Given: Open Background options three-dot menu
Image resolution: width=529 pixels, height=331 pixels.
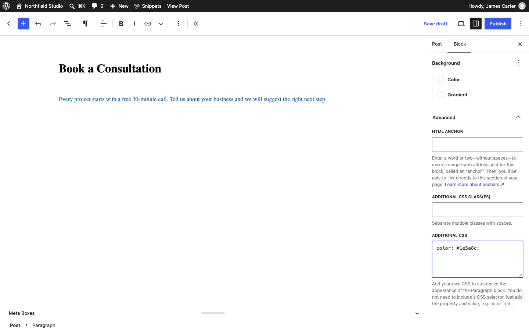Looking at the screenshot, I should pos(519,63).
